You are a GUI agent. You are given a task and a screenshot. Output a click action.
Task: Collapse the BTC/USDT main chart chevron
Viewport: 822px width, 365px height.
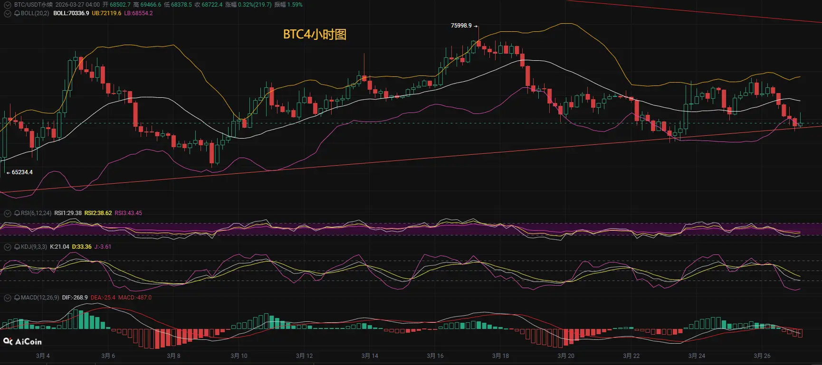pyautogui.click(x=7, y=5)
